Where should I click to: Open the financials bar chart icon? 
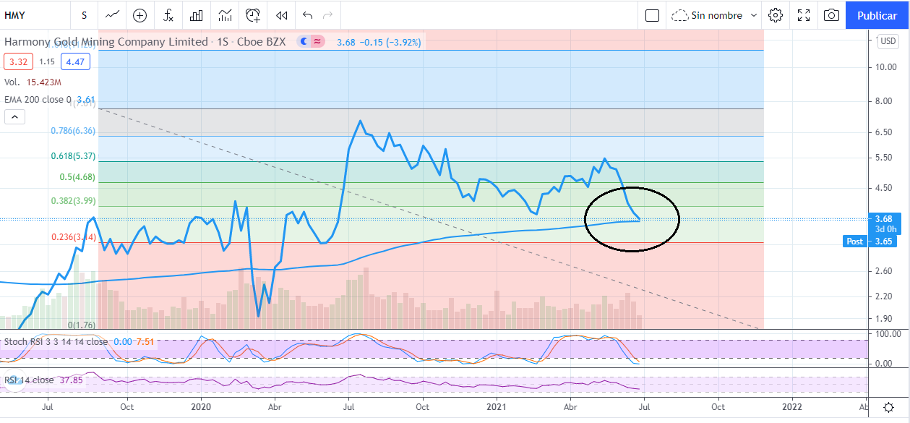coord(196,14)
